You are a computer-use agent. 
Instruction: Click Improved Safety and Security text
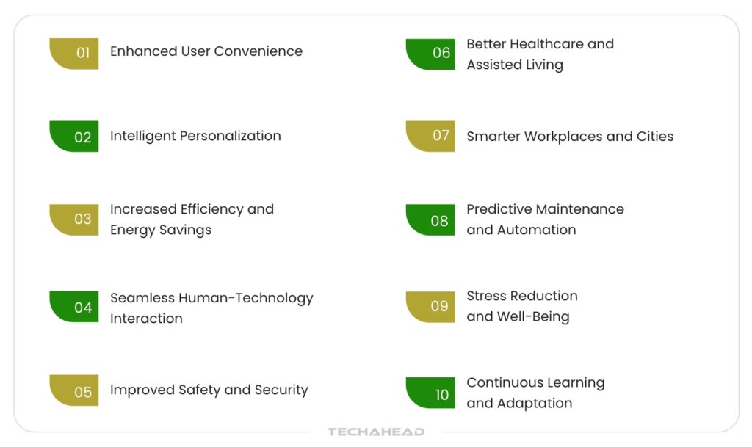point(209,390)
